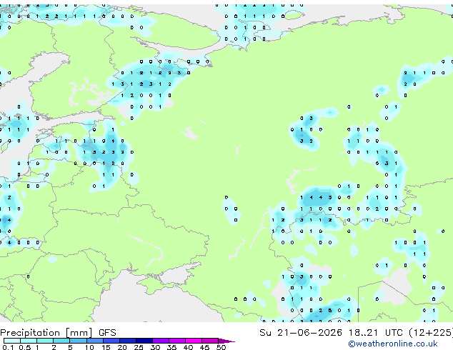
Task: Click the '50' legend label
Action: tap(221, 347)
